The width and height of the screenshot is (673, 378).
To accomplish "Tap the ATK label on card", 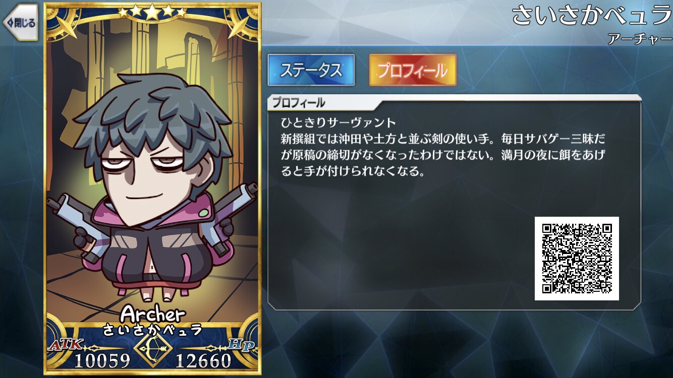I will pos(61,345).
